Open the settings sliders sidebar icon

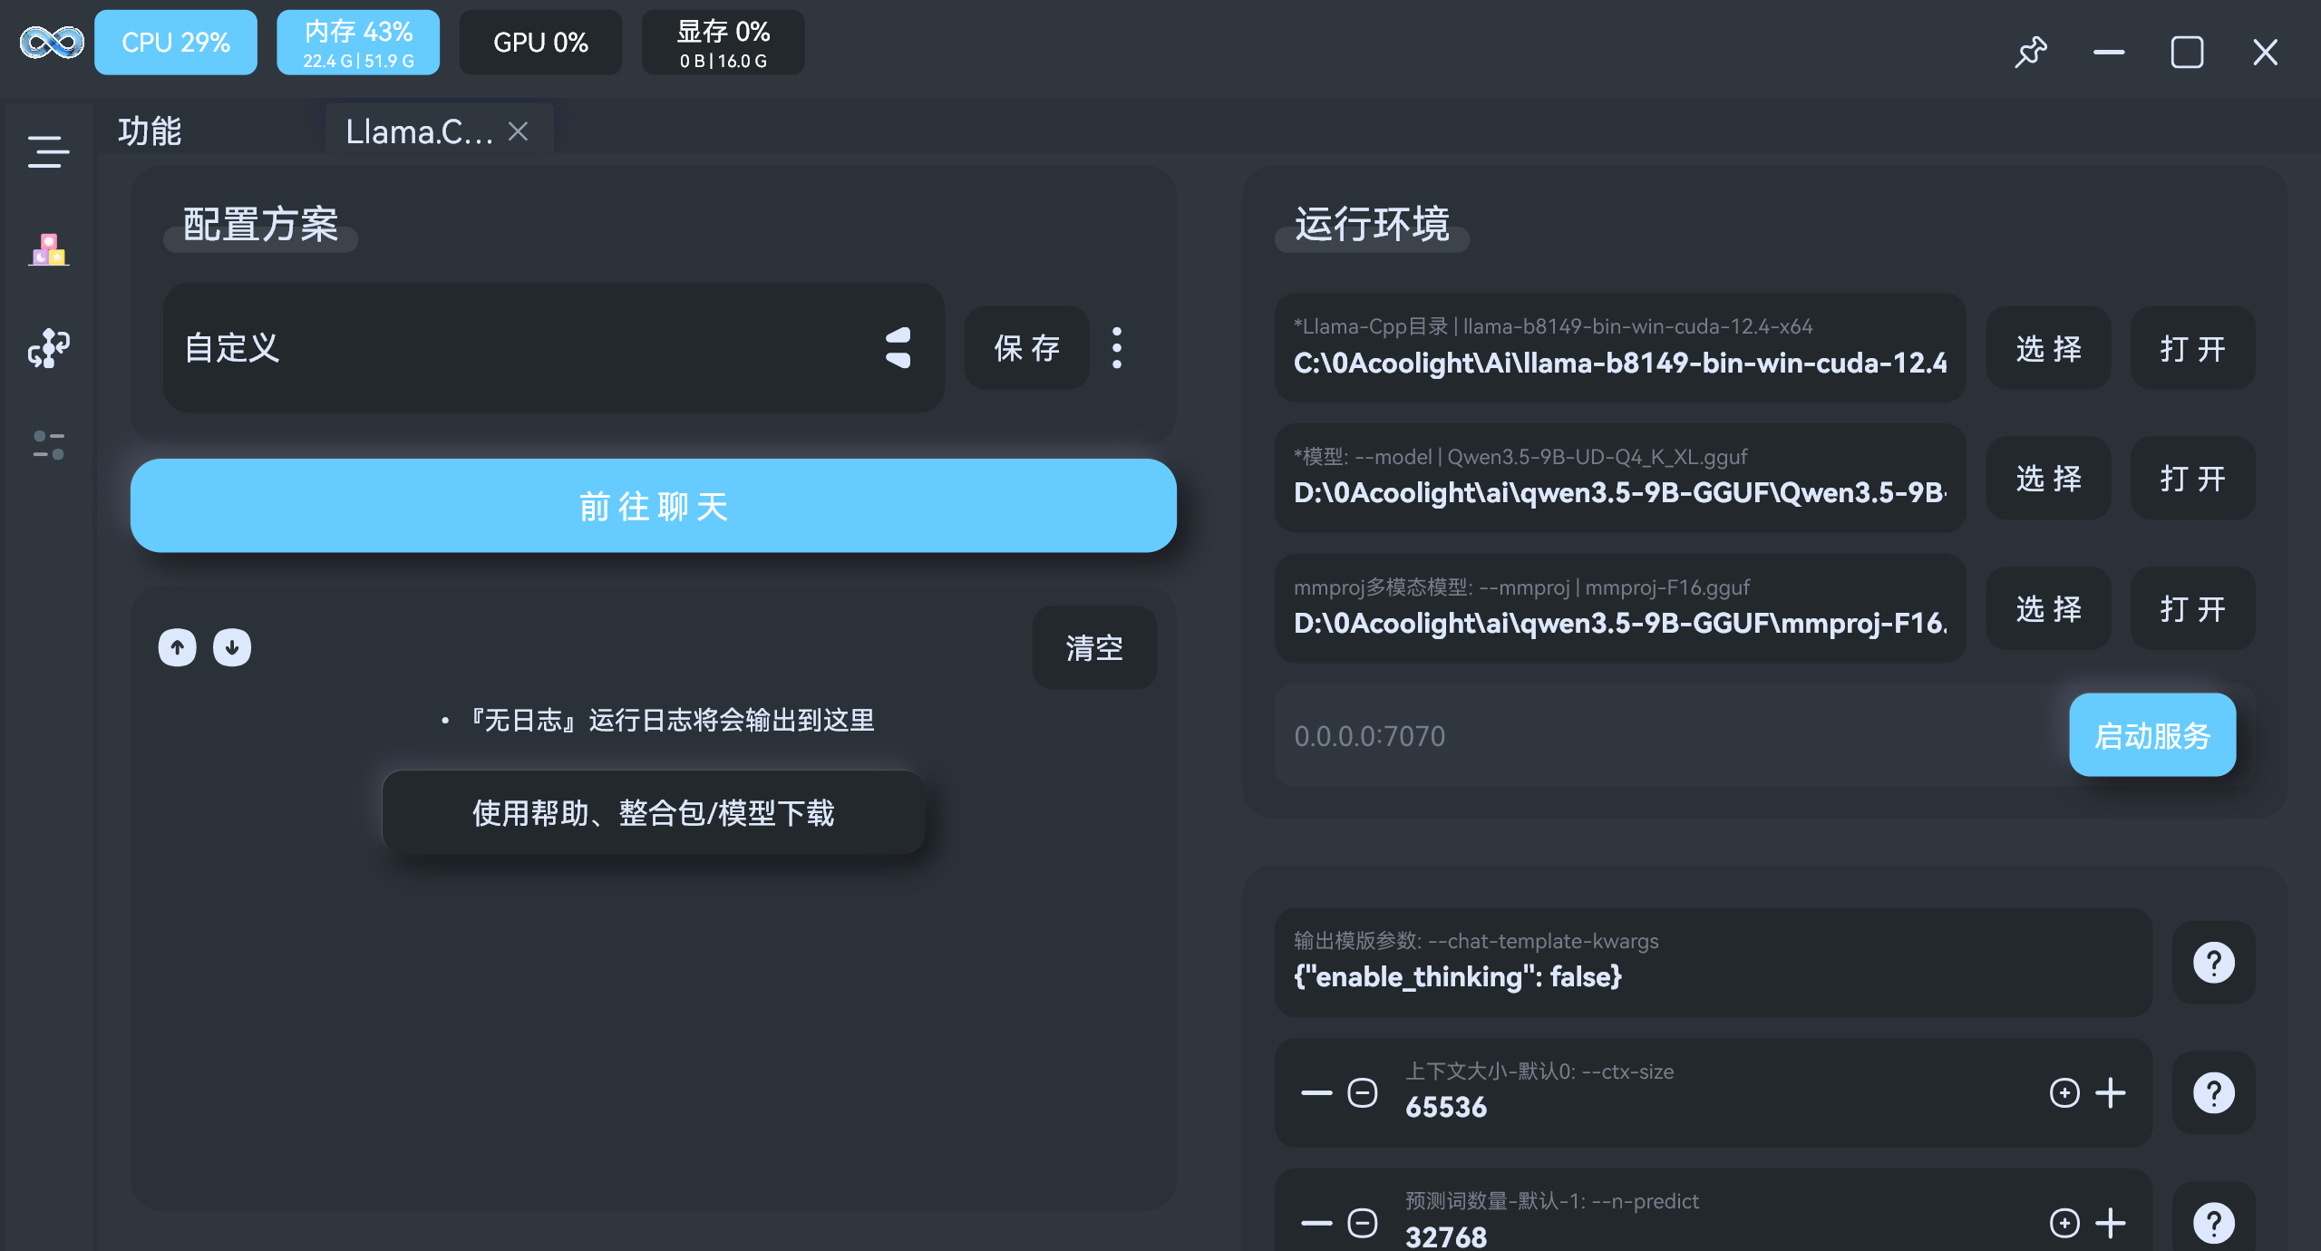pyautogui.click(x=49, y=445)
